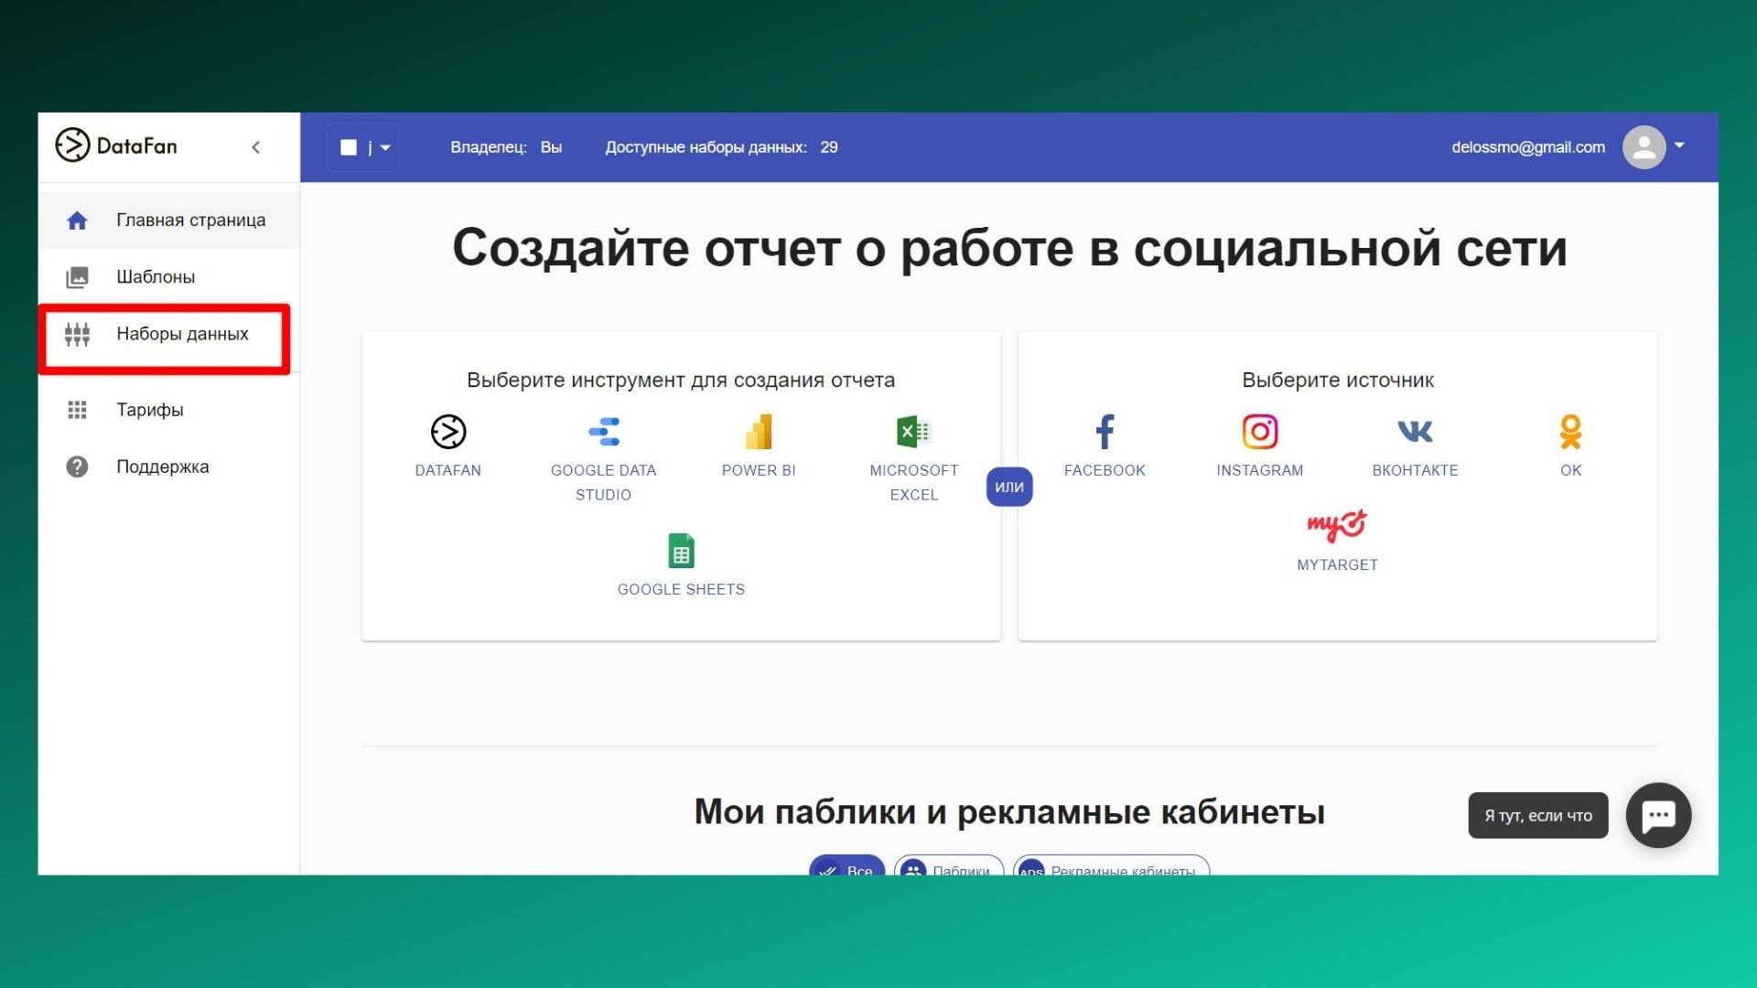The height and width of the screenshot is (988, 1757).
Task: Select the Паблики filter chip
Action: click(949, 867)
